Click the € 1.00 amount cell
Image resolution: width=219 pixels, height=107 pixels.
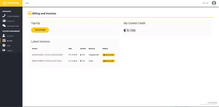click(82, 61)
